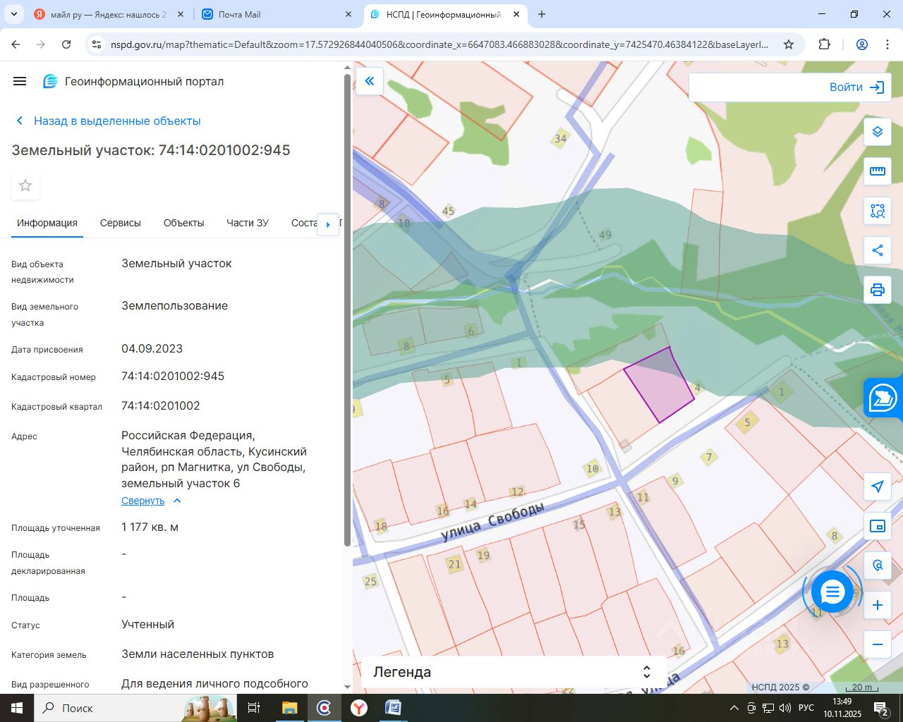The height and width of the screenshot is (722, 903).
Task: Zoom out on the map
Action: [877, 644]
